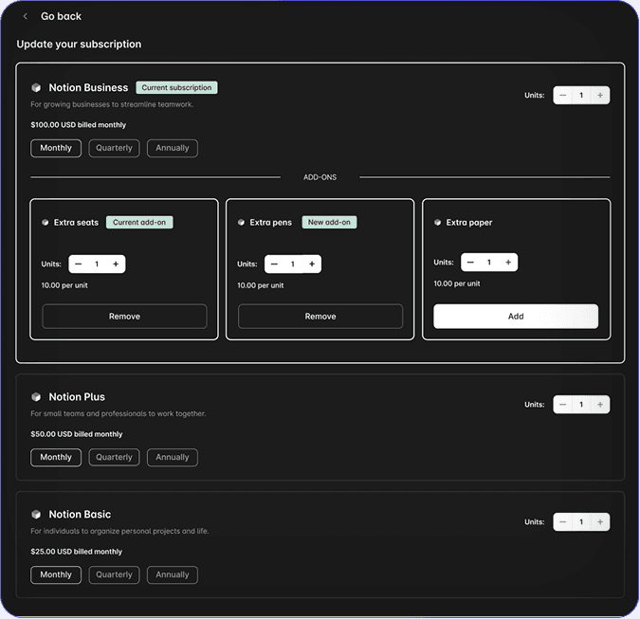Screen dimensions: 640x619
Task: Increase Notion Business units with plus
Action: pos(600,96)
